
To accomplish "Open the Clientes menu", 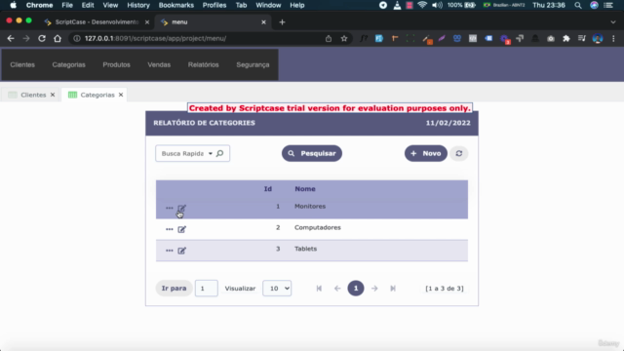I will (22, 64).
